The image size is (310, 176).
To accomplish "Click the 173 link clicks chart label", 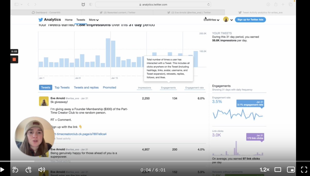I will (x=255, y=137).
